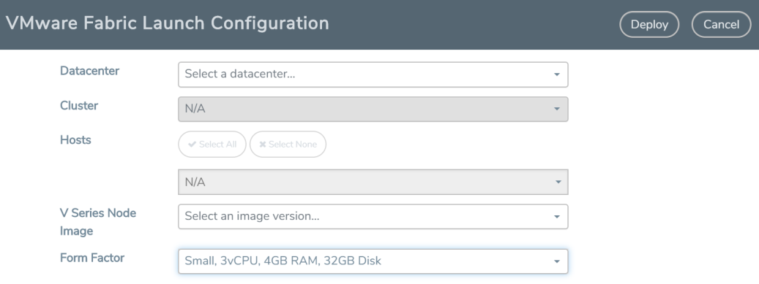This screenshot has width=759, height=284.
Task: Click the Cluster field label
Action: pos(79,105)
